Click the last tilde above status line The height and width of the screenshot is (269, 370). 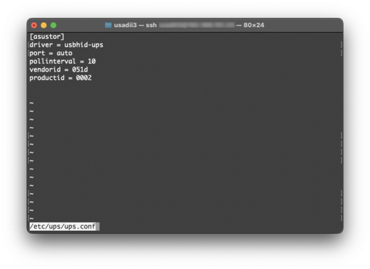coord(31,218)
